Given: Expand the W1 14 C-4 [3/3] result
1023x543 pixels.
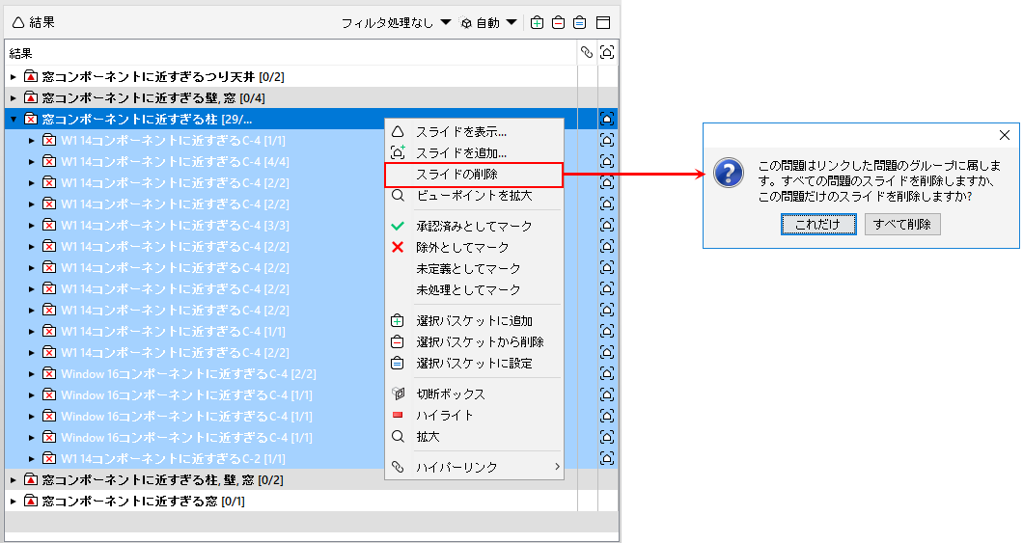Looking at the screenshot, I should 31,226.
